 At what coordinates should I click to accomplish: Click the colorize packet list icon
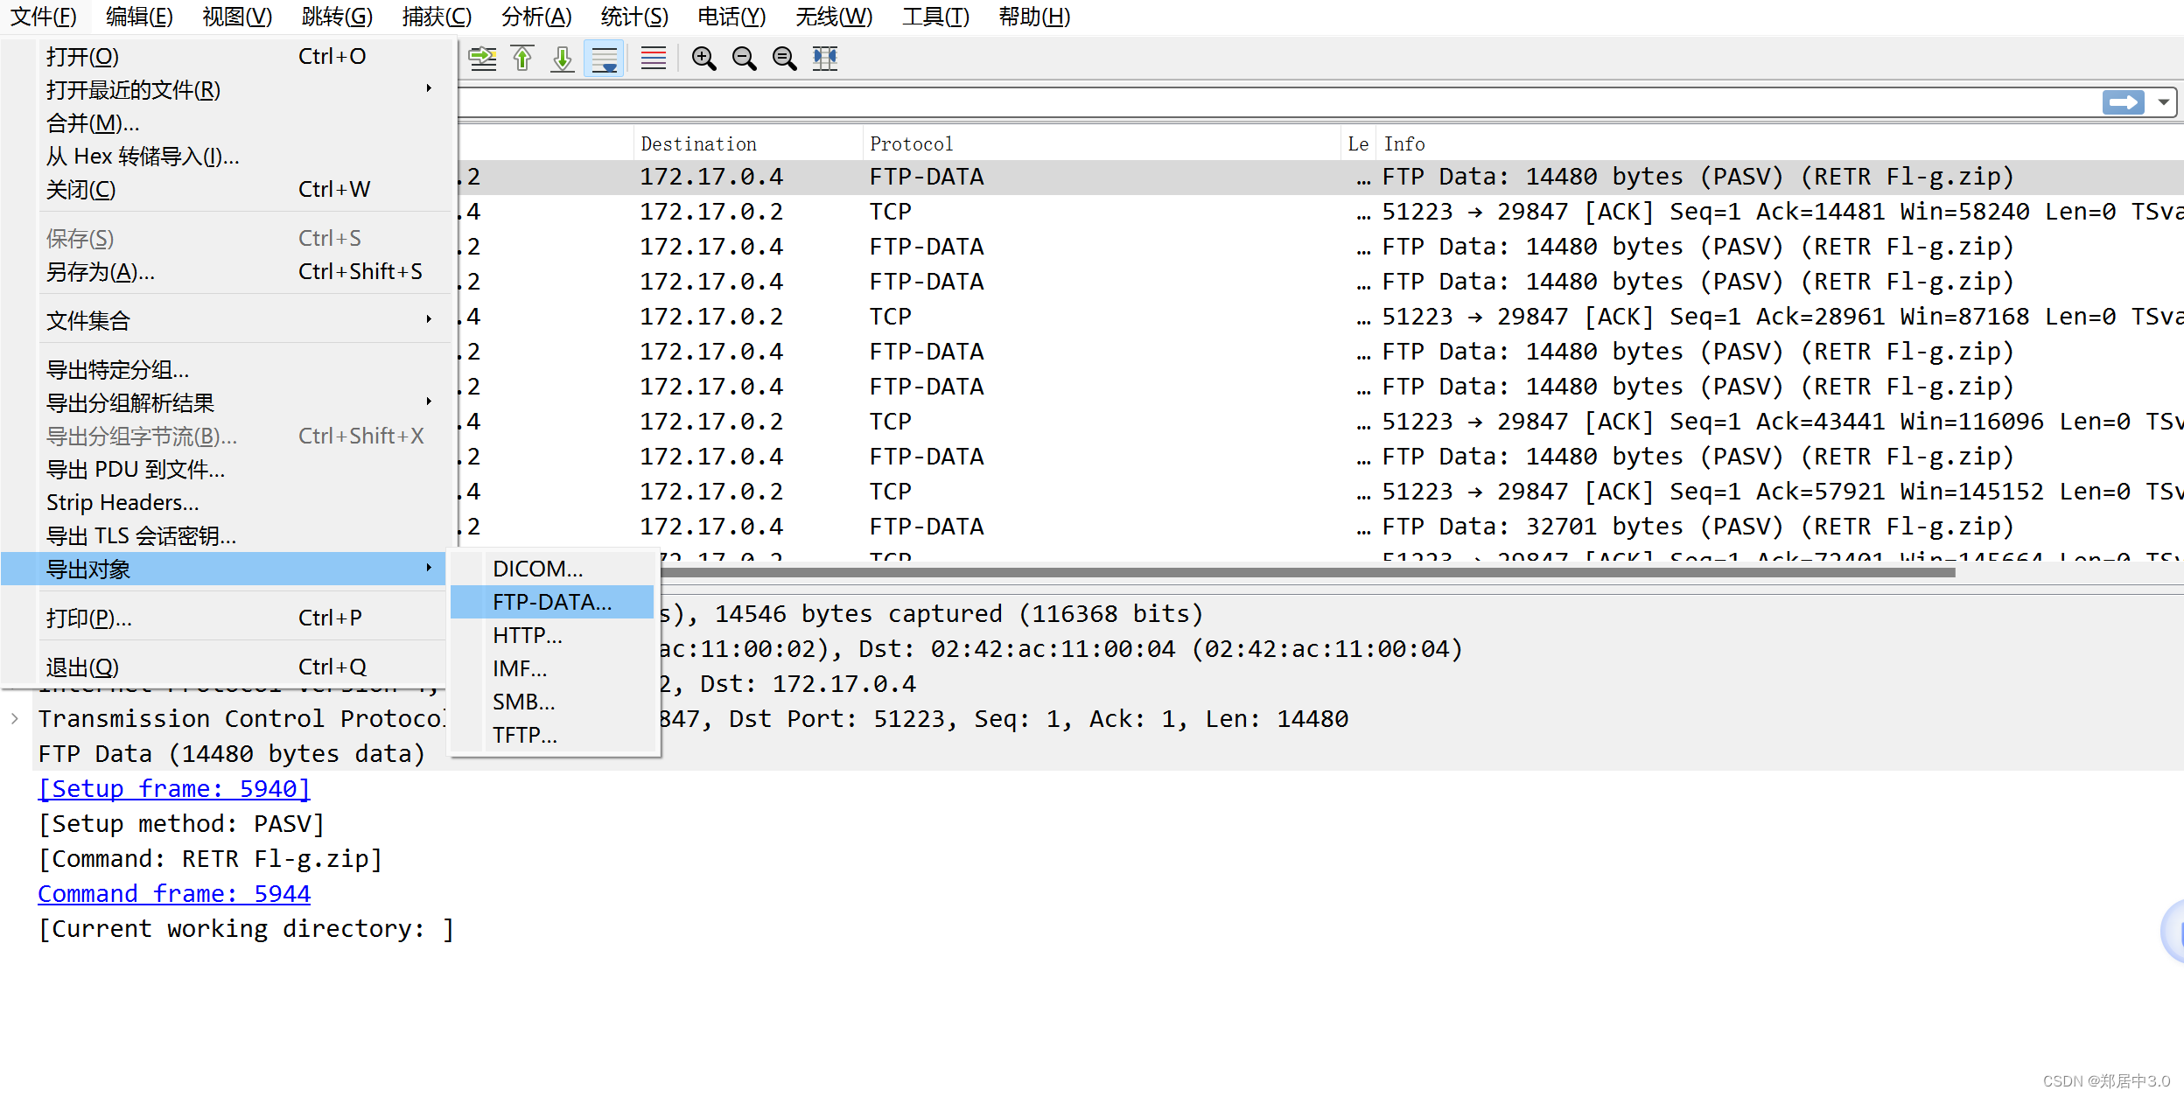point(653,59)
